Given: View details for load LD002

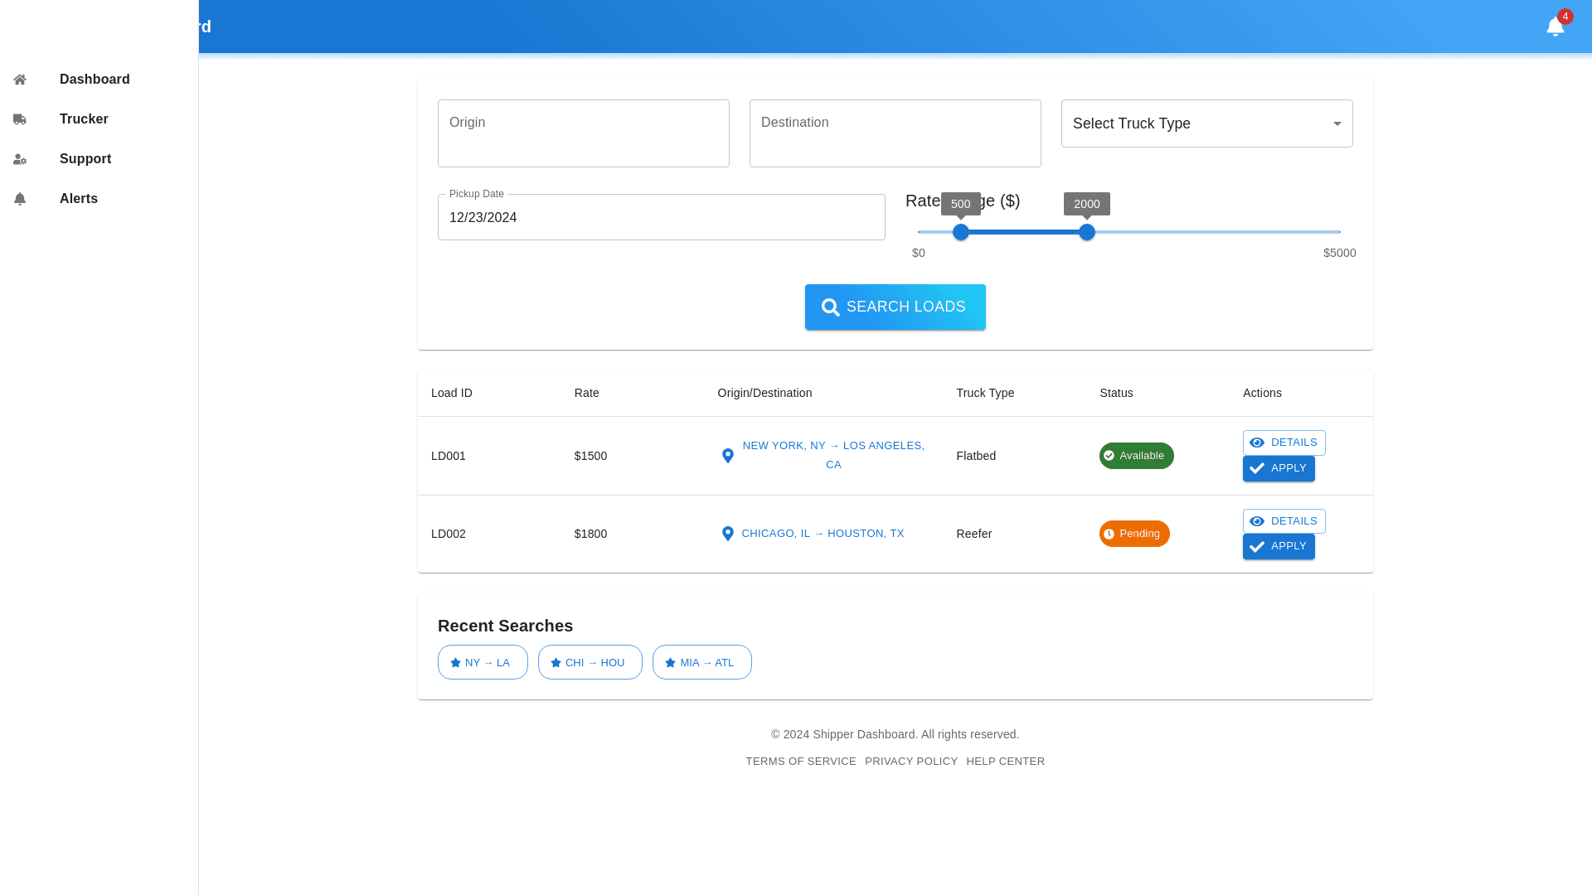Looking at the screenshot, I should tap(1284, 521).
